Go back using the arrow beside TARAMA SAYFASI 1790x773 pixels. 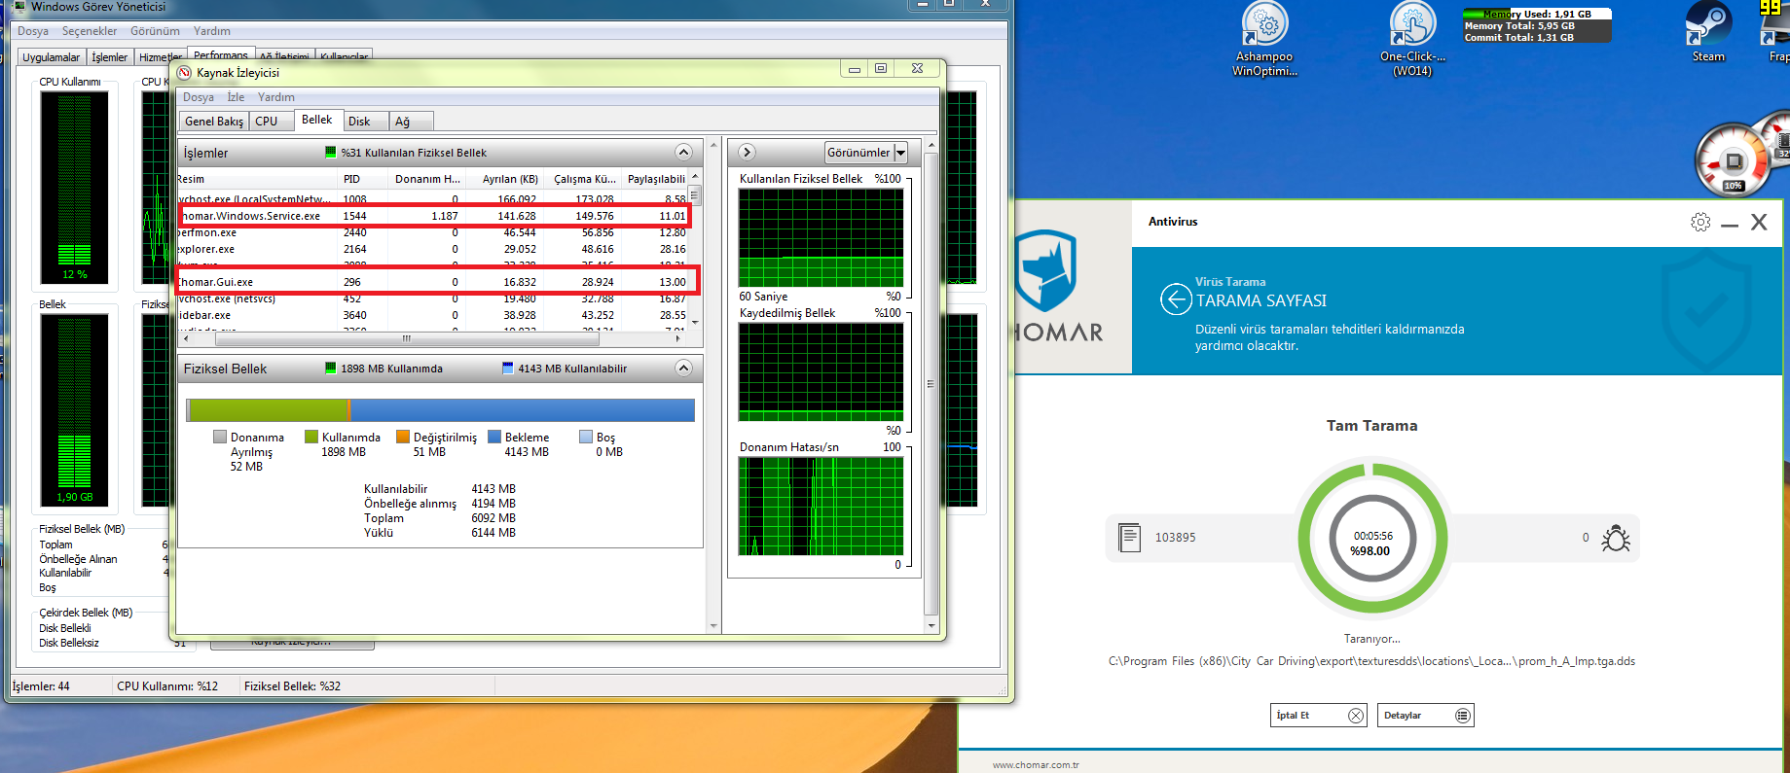click(x=1176, y=299)
